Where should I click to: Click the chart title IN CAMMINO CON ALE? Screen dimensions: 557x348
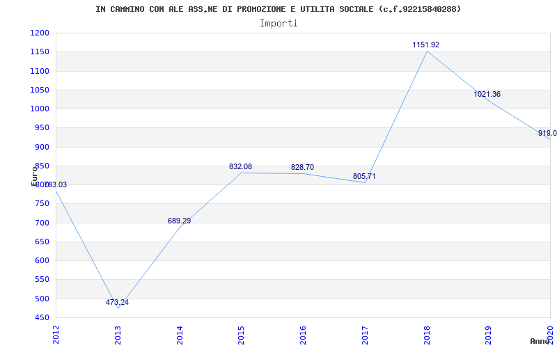point(278,9)
